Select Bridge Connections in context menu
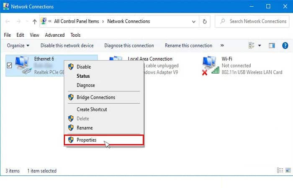The width and height of the screenshot is (293, 188). click(x=104, y=97)
